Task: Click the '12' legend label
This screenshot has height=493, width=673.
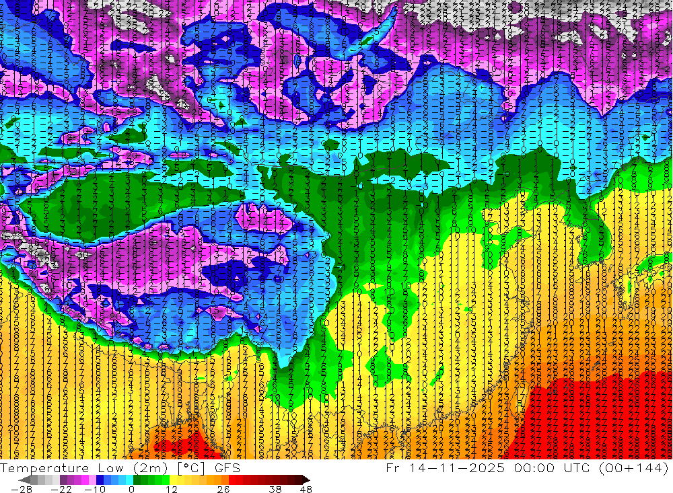Action: coord(172,490)
